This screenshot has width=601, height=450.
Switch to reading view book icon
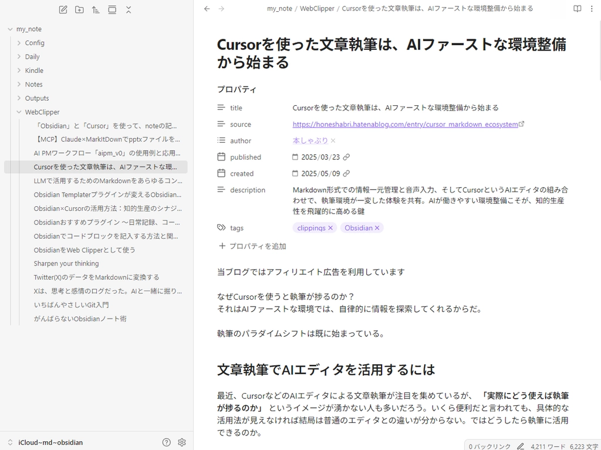578,8
